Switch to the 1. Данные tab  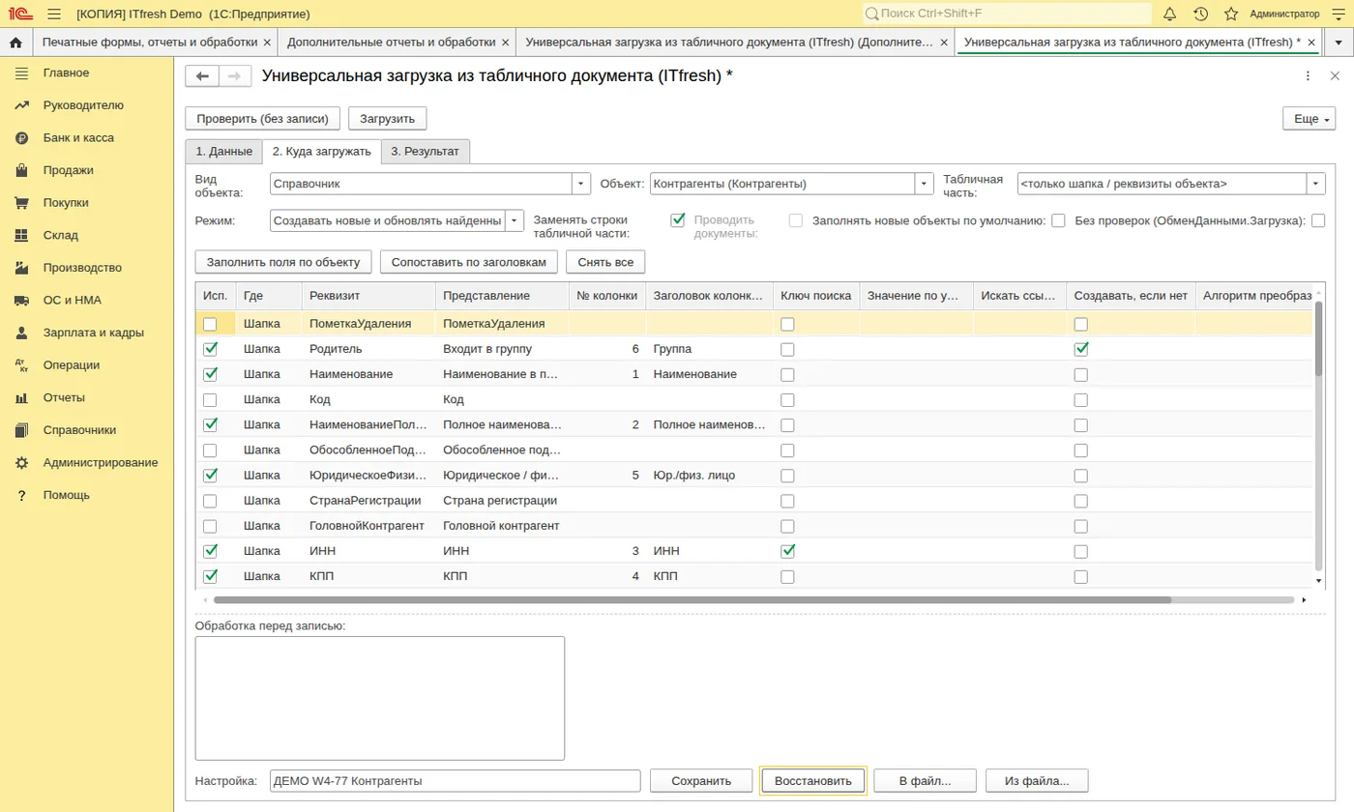(223, 152)
